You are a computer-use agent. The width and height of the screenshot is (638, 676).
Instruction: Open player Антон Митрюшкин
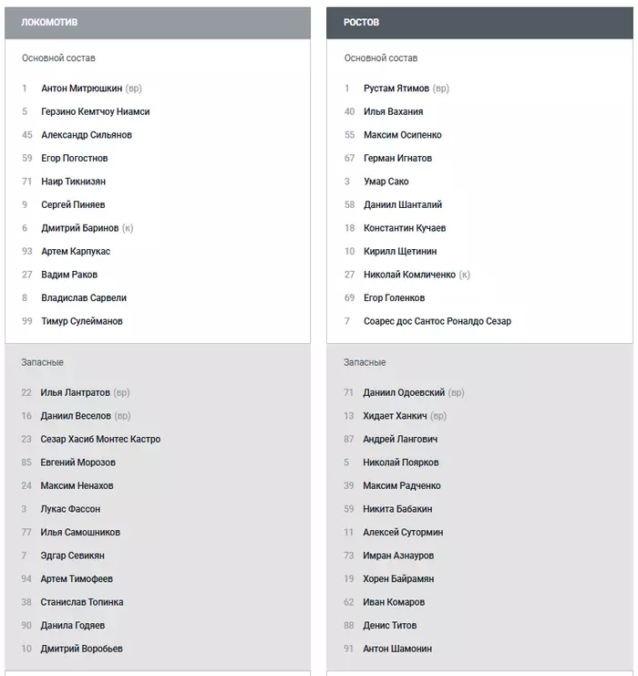click(x=81, y=88)
